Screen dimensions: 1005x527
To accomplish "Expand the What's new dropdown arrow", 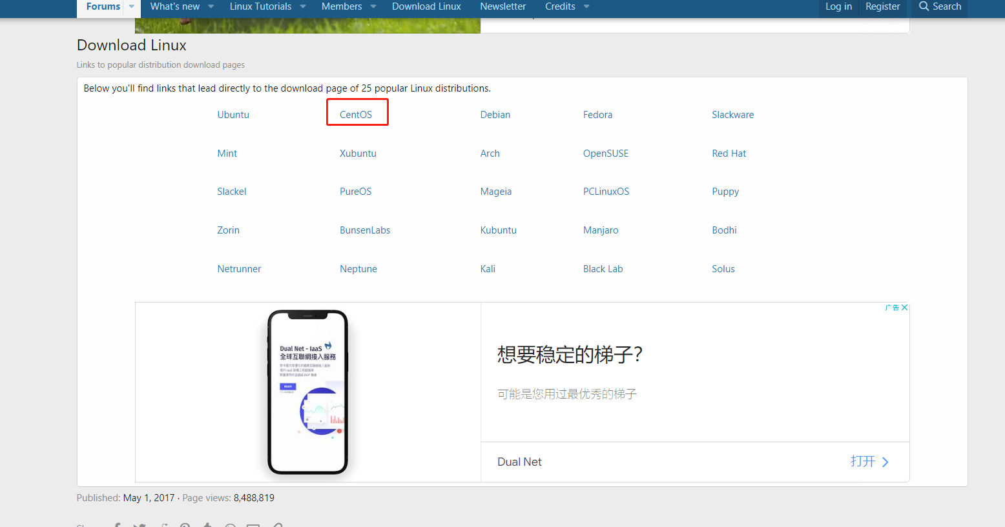I will point(211,6).
